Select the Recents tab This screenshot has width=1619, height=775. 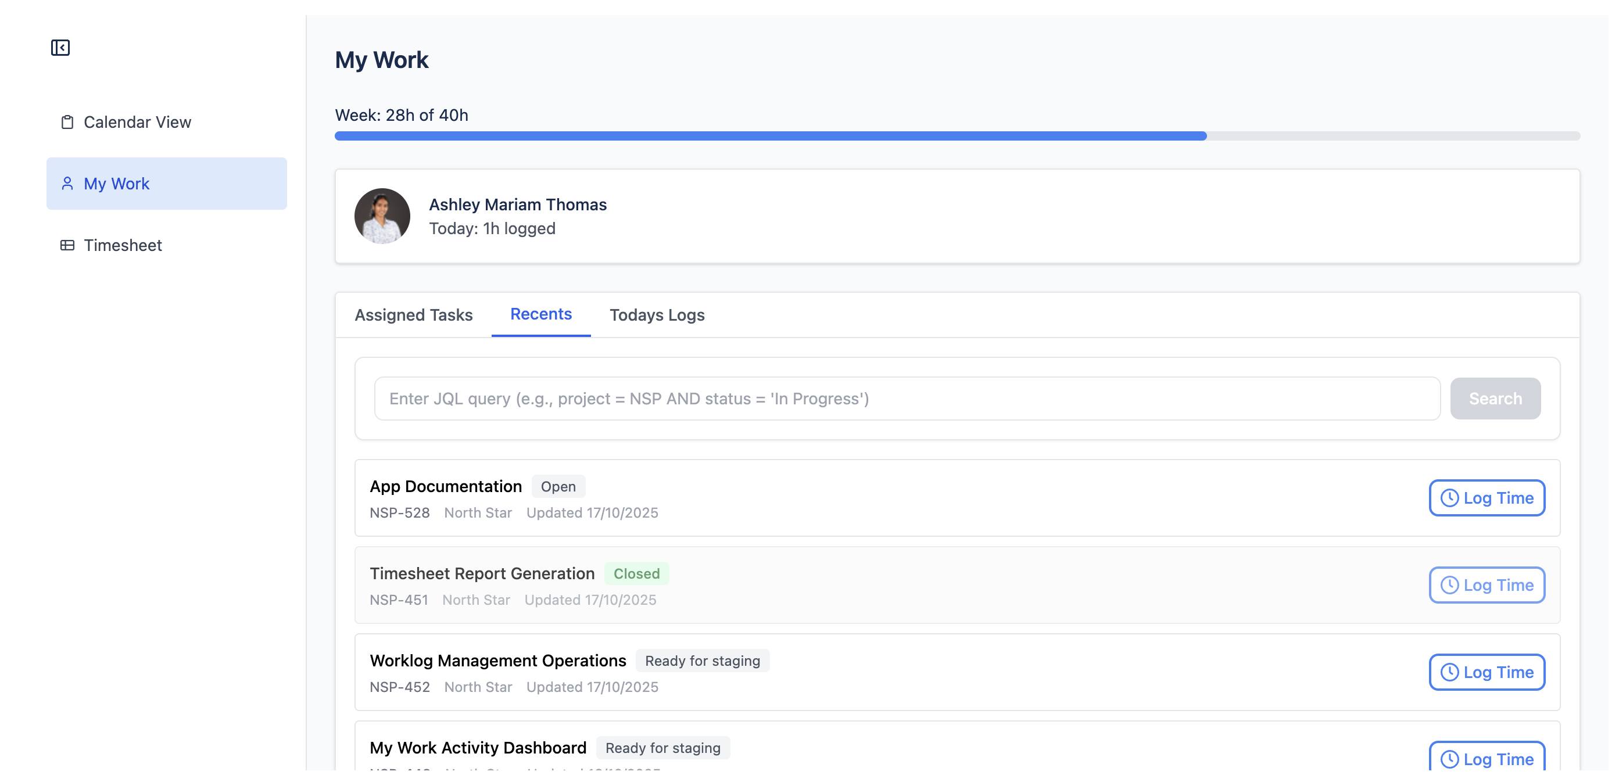tap(540, 314)
